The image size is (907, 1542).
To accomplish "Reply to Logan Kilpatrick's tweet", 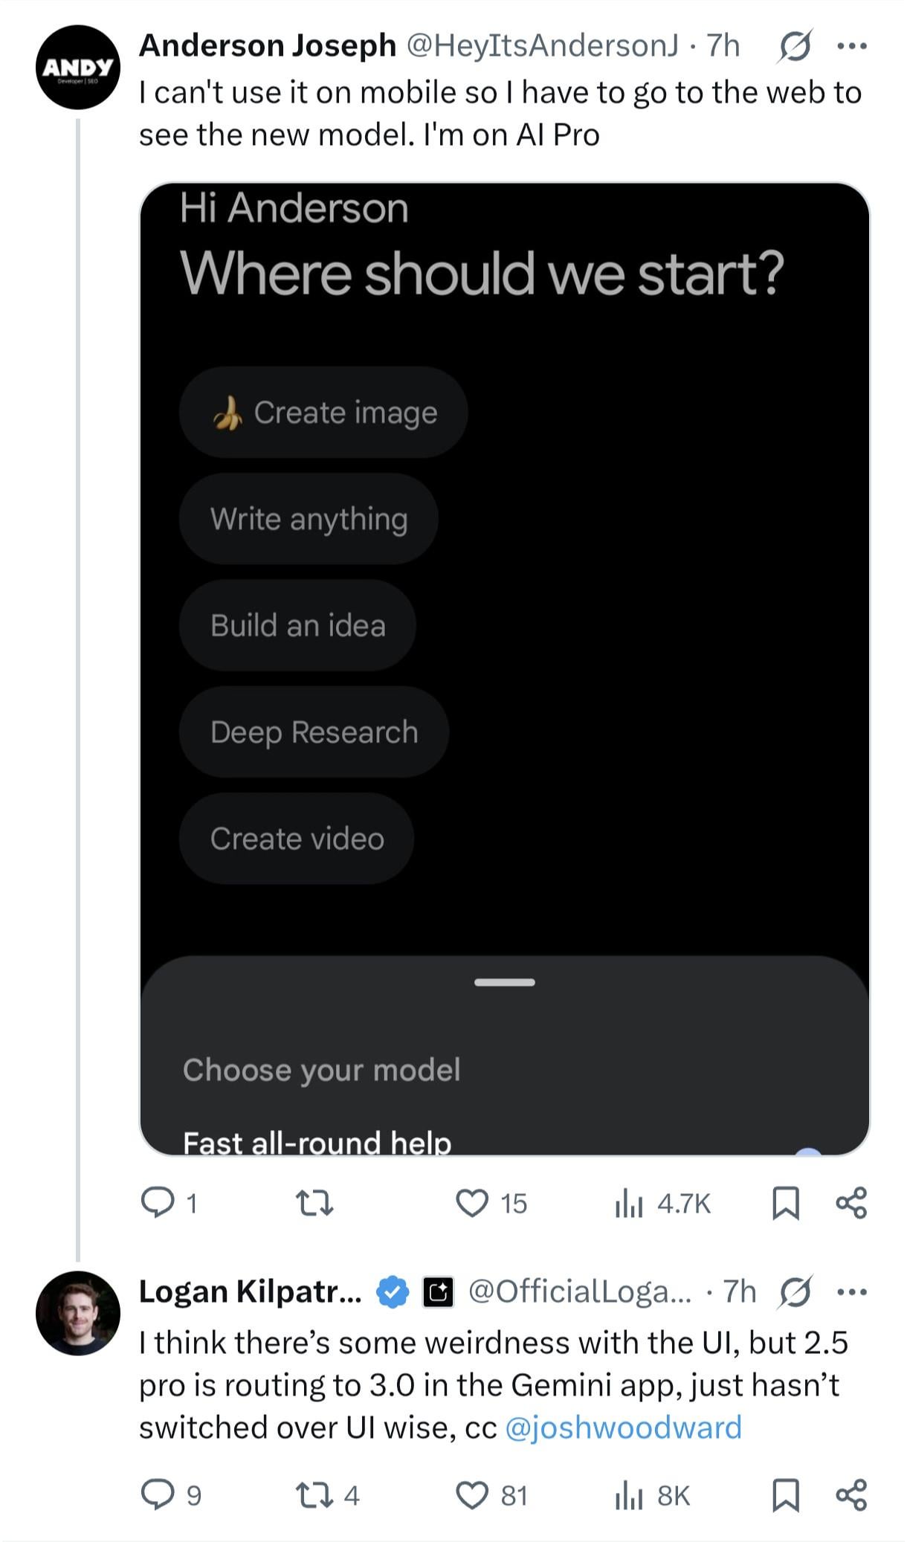I will (158, 1494).
